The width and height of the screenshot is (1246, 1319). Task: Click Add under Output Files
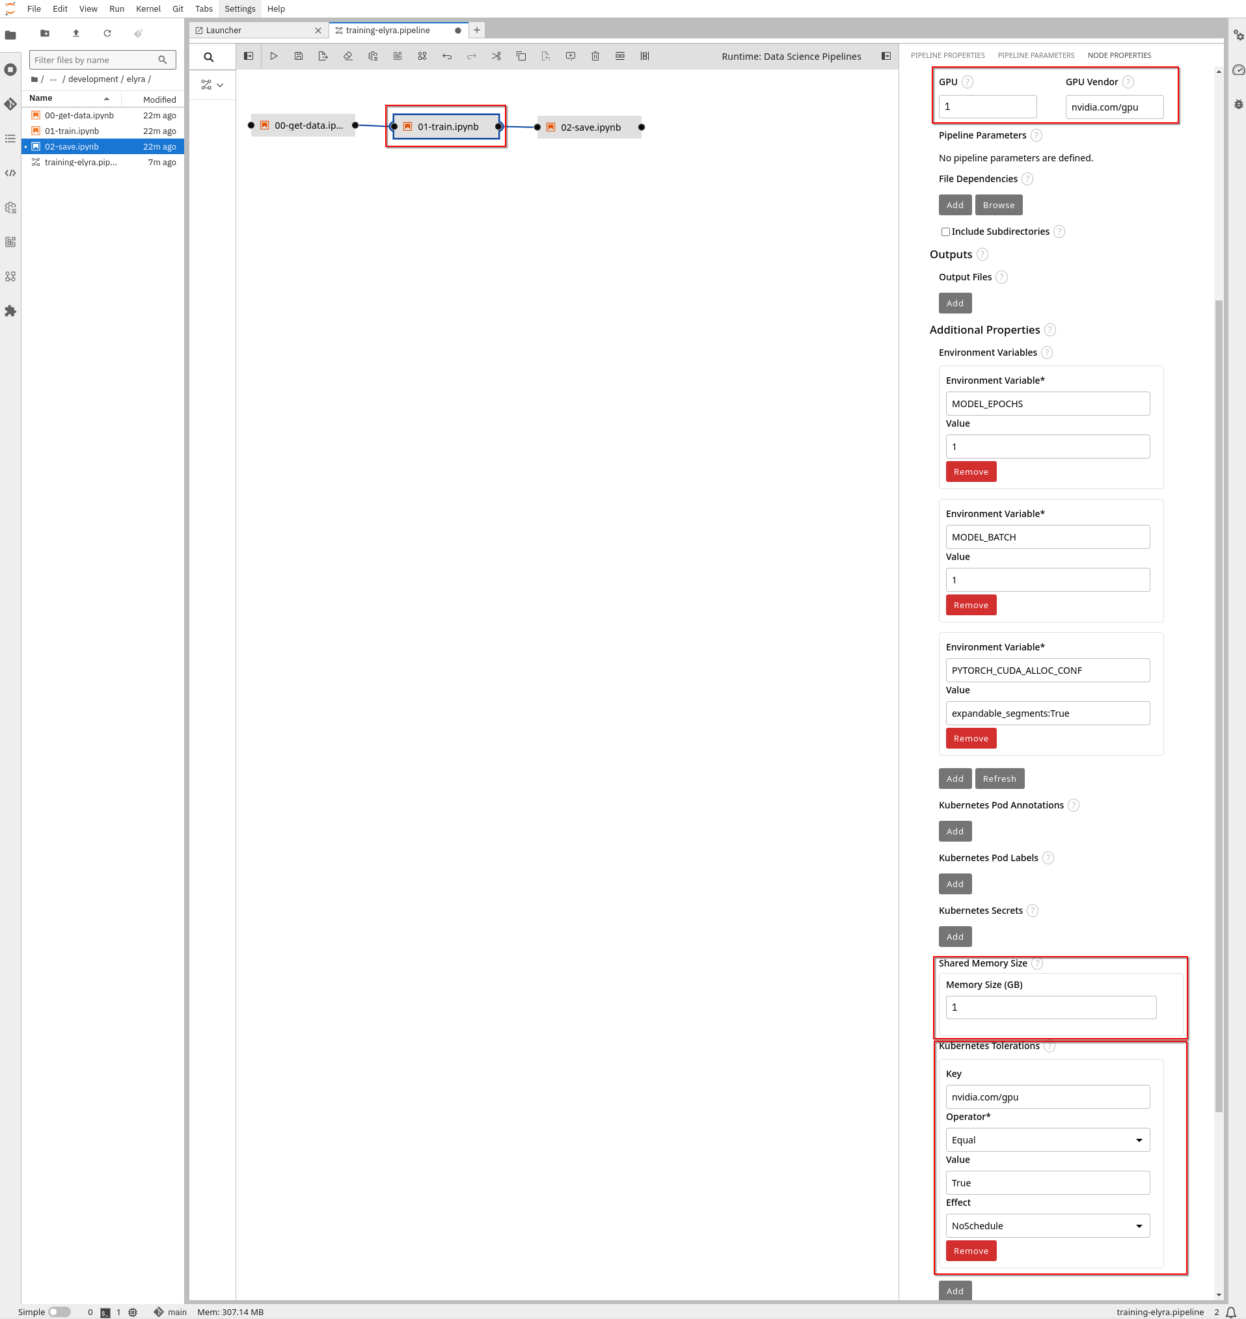pyautogui.click(x=955, y=303)
